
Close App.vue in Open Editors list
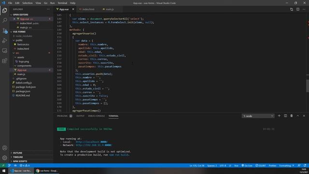coord(14,19)
